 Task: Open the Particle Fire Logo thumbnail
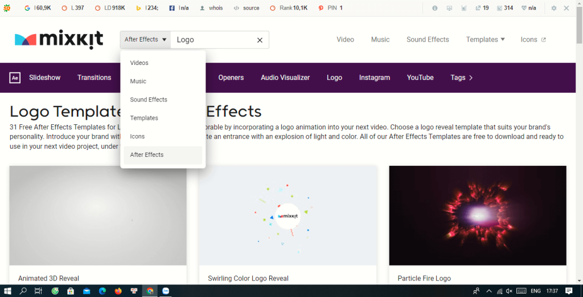478,215
